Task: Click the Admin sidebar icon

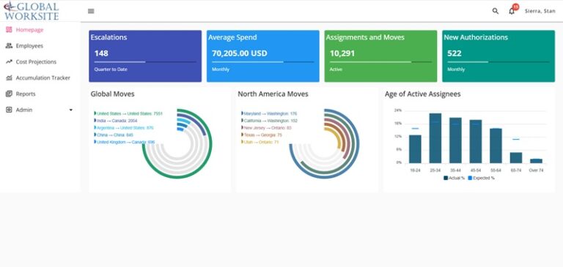Action: 9,110
